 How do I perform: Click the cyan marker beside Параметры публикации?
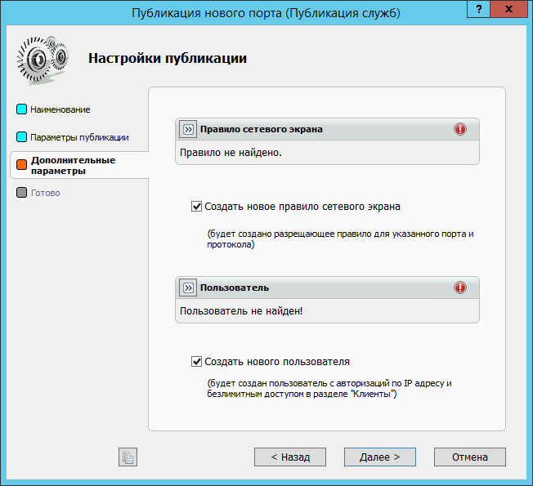click(21, 137)
